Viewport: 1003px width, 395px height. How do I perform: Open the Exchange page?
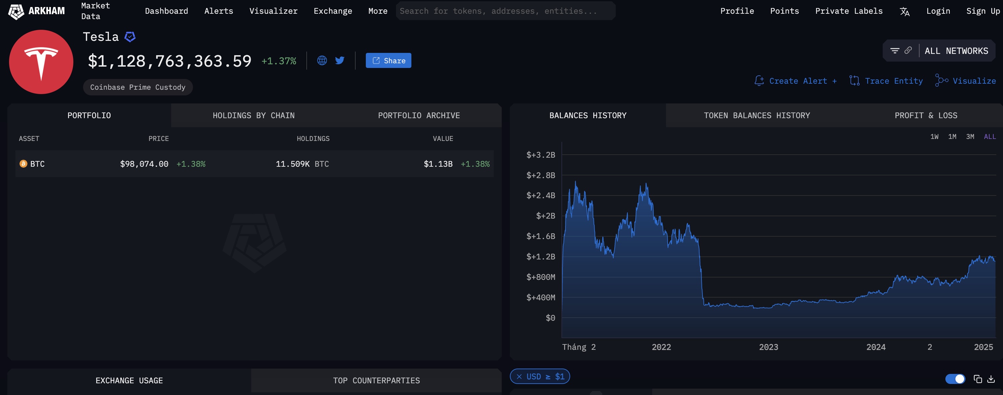coord(333,11)
